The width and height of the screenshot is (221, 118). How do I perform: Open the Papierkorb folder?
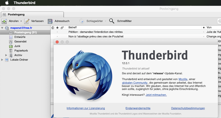(21, 51)
